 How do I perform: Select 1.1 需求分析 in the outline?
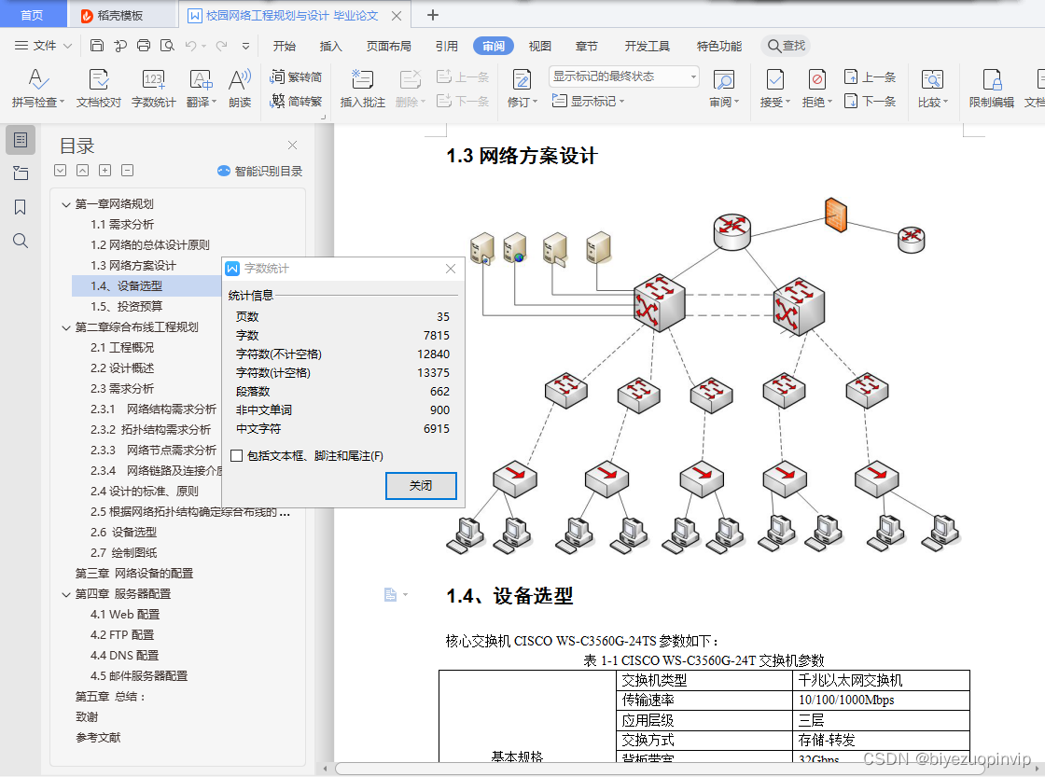pyautogui.click(x=122, y=225)
